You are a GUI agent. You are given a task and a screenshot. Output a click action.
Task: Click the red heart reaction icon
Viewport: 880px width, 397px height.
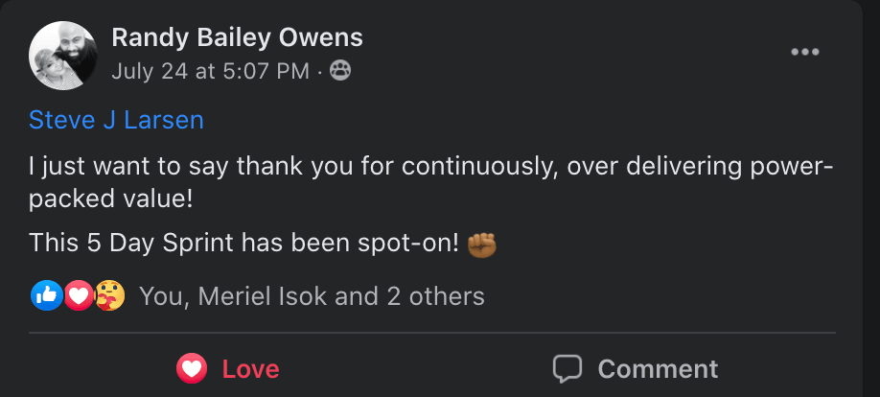point(79,296)
